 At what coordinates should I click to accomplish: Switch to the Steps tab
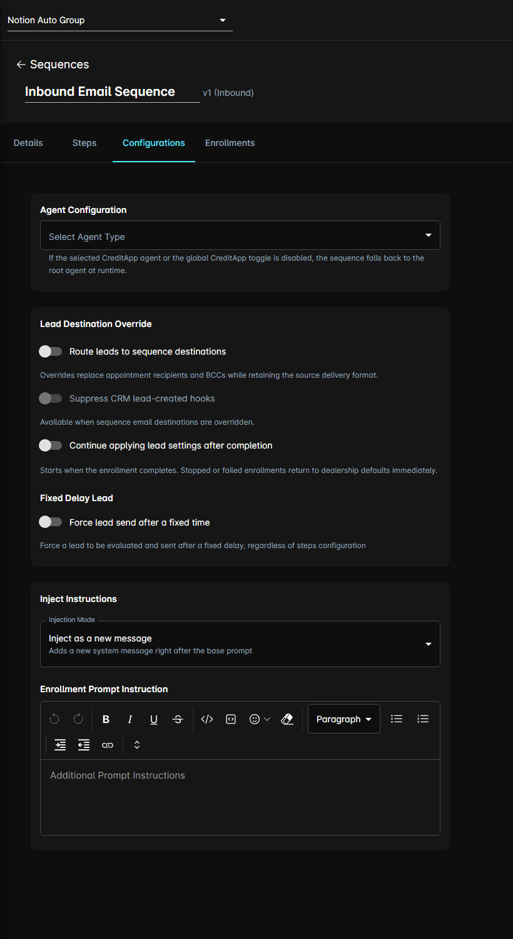(x=84, y=143)
